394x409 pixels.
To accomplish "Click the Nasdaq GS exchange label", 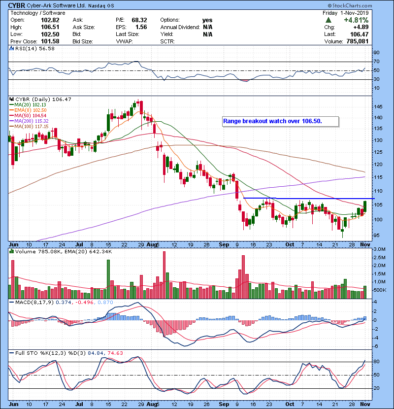I will click(101, 6).
